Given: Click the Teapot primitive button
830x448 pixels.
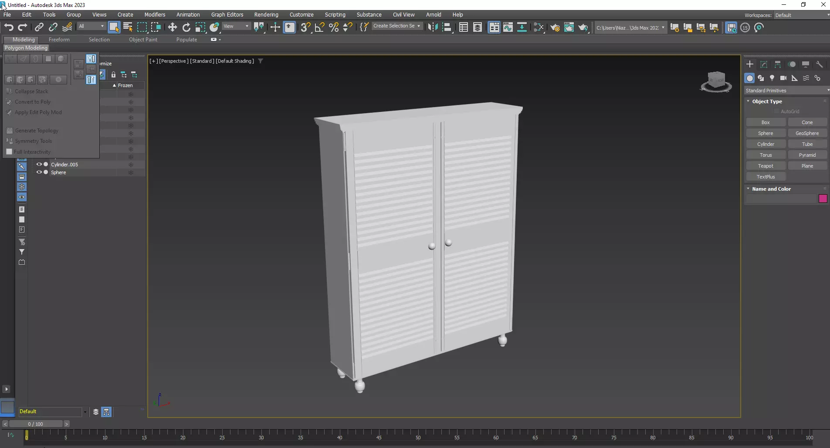Looking at the screenshot, I should [766, 166].
